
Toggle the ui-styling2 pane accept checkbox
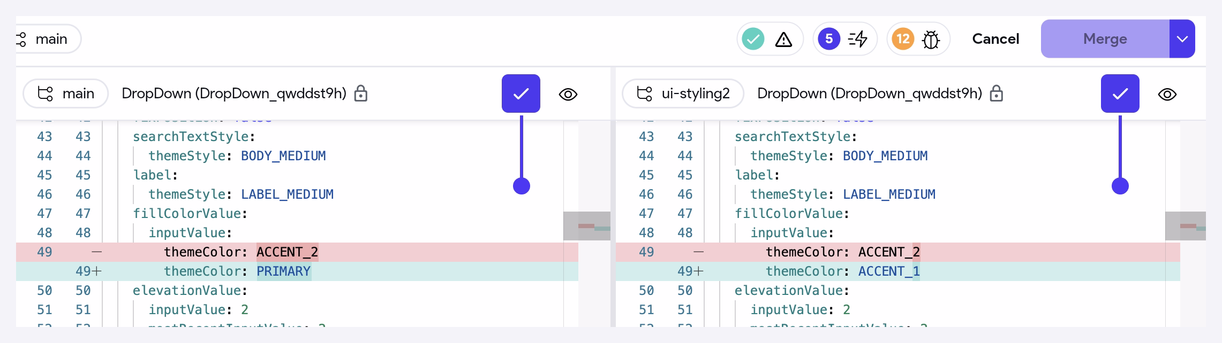click(1120, 93)
